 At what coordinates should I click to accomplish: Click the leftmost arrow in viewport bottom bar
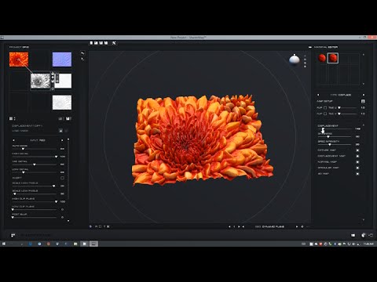[x=229, y=226]
